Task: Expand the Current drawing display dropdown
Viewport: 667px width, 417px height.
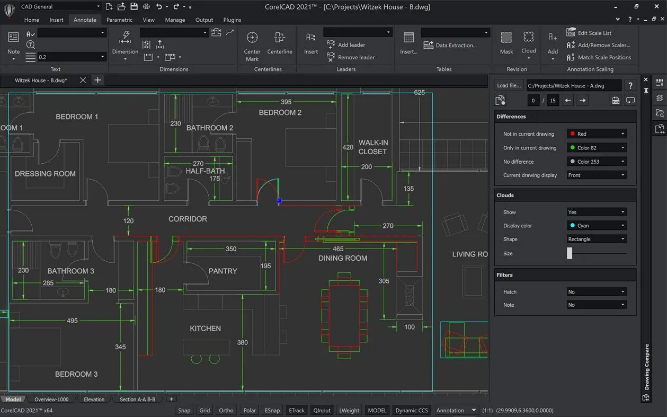Action: (597, 175)
